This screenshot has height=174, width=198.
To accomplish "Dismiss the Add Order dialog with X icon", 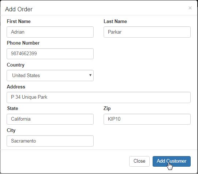I will [190, 8].
